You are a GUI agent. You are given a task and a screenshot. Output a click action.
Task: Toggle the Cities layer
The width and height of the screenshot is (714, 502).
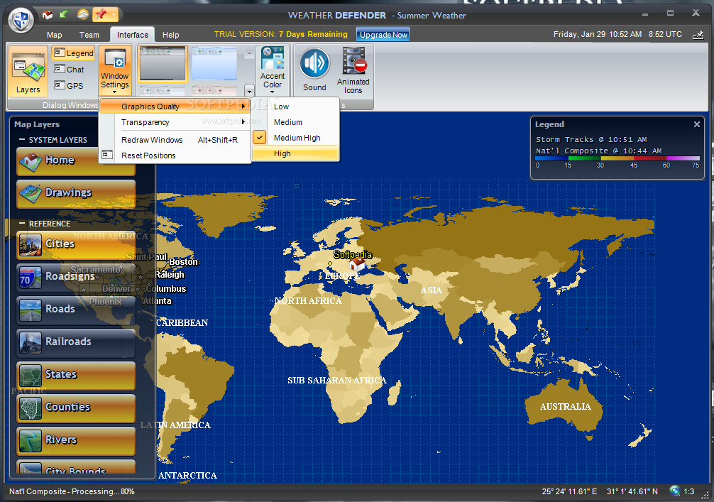(x=76, y=245)
